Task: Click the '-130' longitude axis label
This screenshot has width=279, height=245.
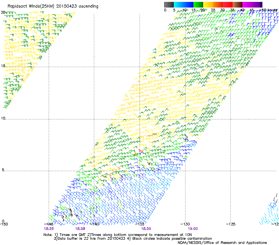Action: [x=185, y=224]
